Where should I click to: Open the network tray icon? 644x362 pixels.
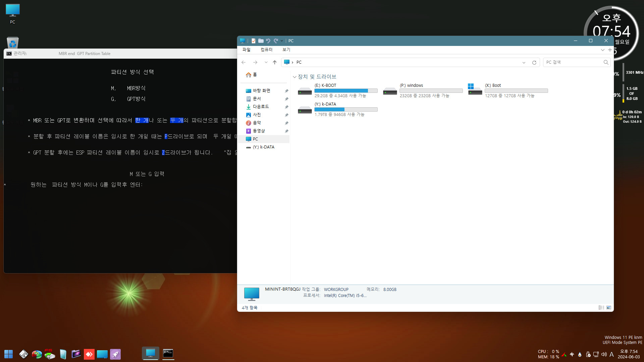(x=596, y=354)
